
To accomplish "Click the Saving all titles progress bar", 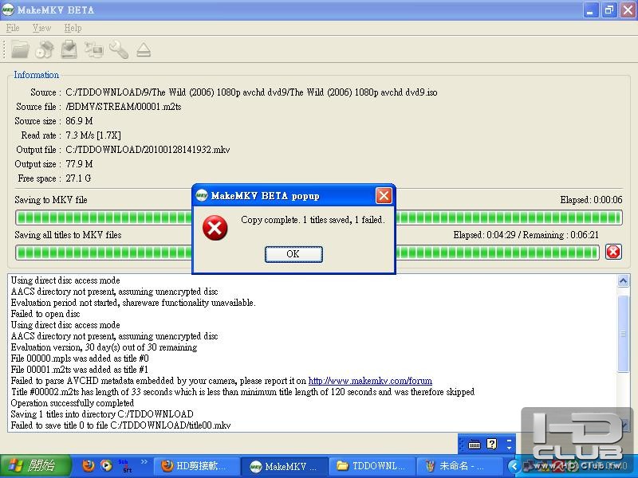I will tap(307, 253).
